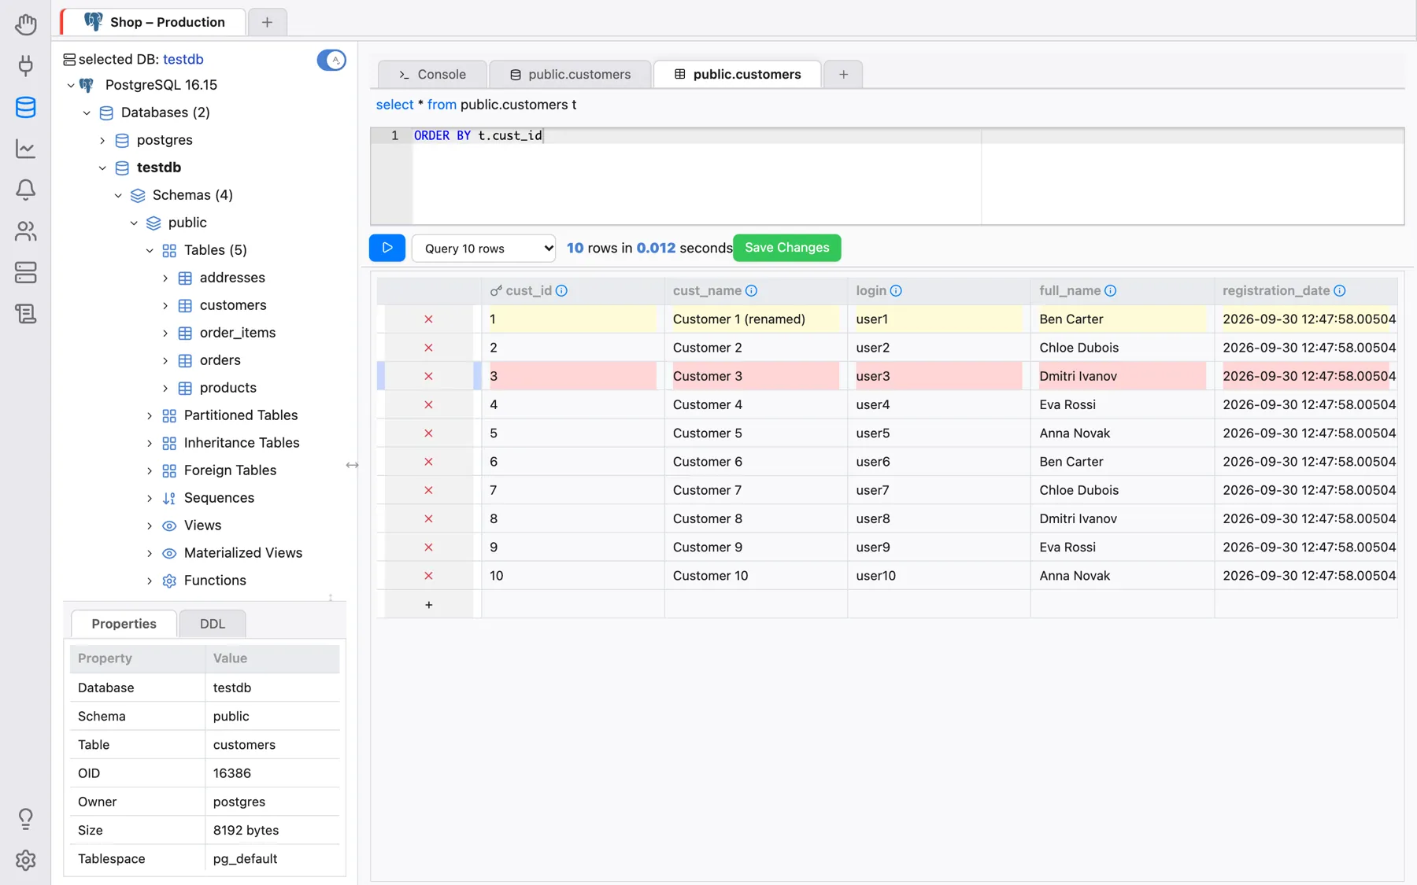
Task: Open the users icon in sidebar
Action: (25, 230)
